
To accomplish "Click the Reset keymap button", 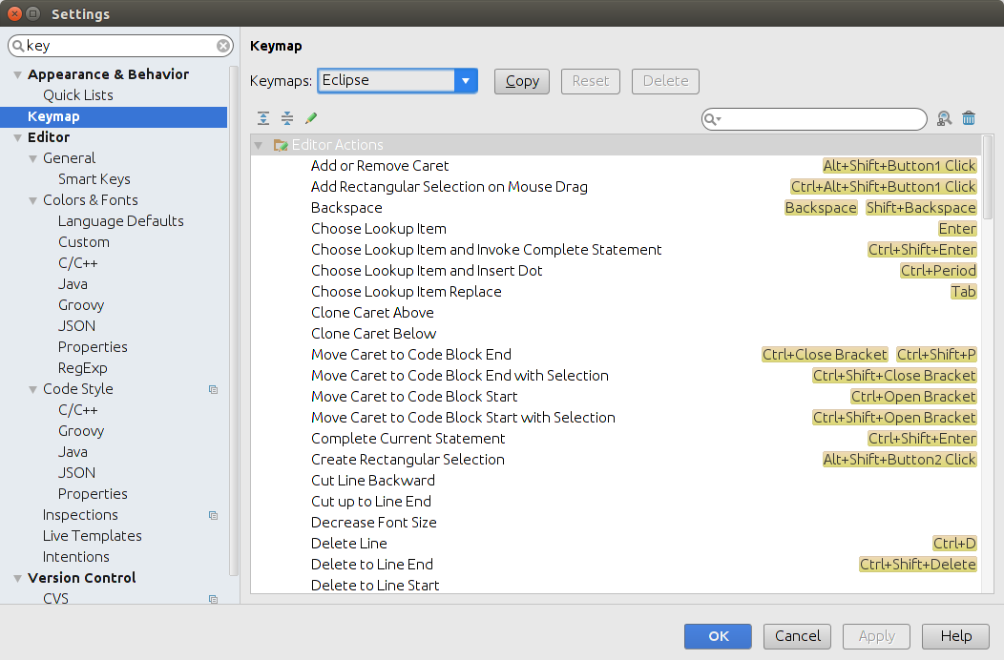I will pyautogui.click(x=591, y=81).
